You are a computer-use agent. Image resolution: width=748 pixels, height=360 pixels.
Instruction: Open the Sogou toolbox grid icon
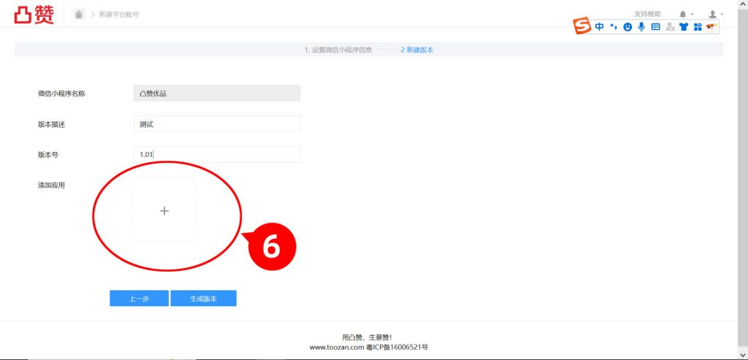click(698, 27)
